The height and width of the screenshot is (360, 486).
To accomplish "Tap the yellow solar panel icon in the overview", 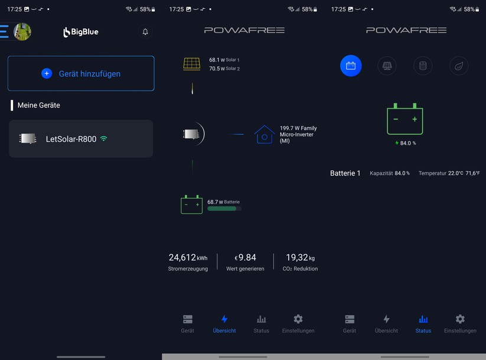I will [192, 64].
